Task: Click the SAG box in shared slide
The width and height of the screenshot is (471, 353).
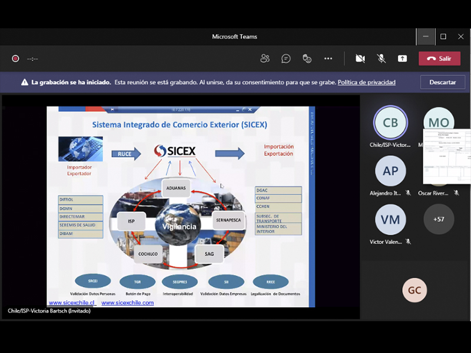Action: tap(209, 254)
